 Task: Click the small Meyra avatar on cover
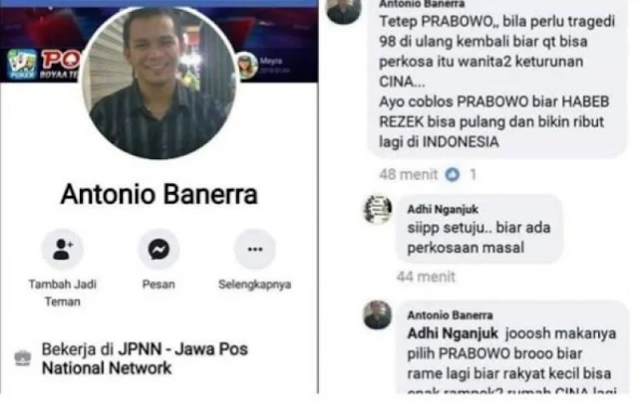(x=247, y=66)
